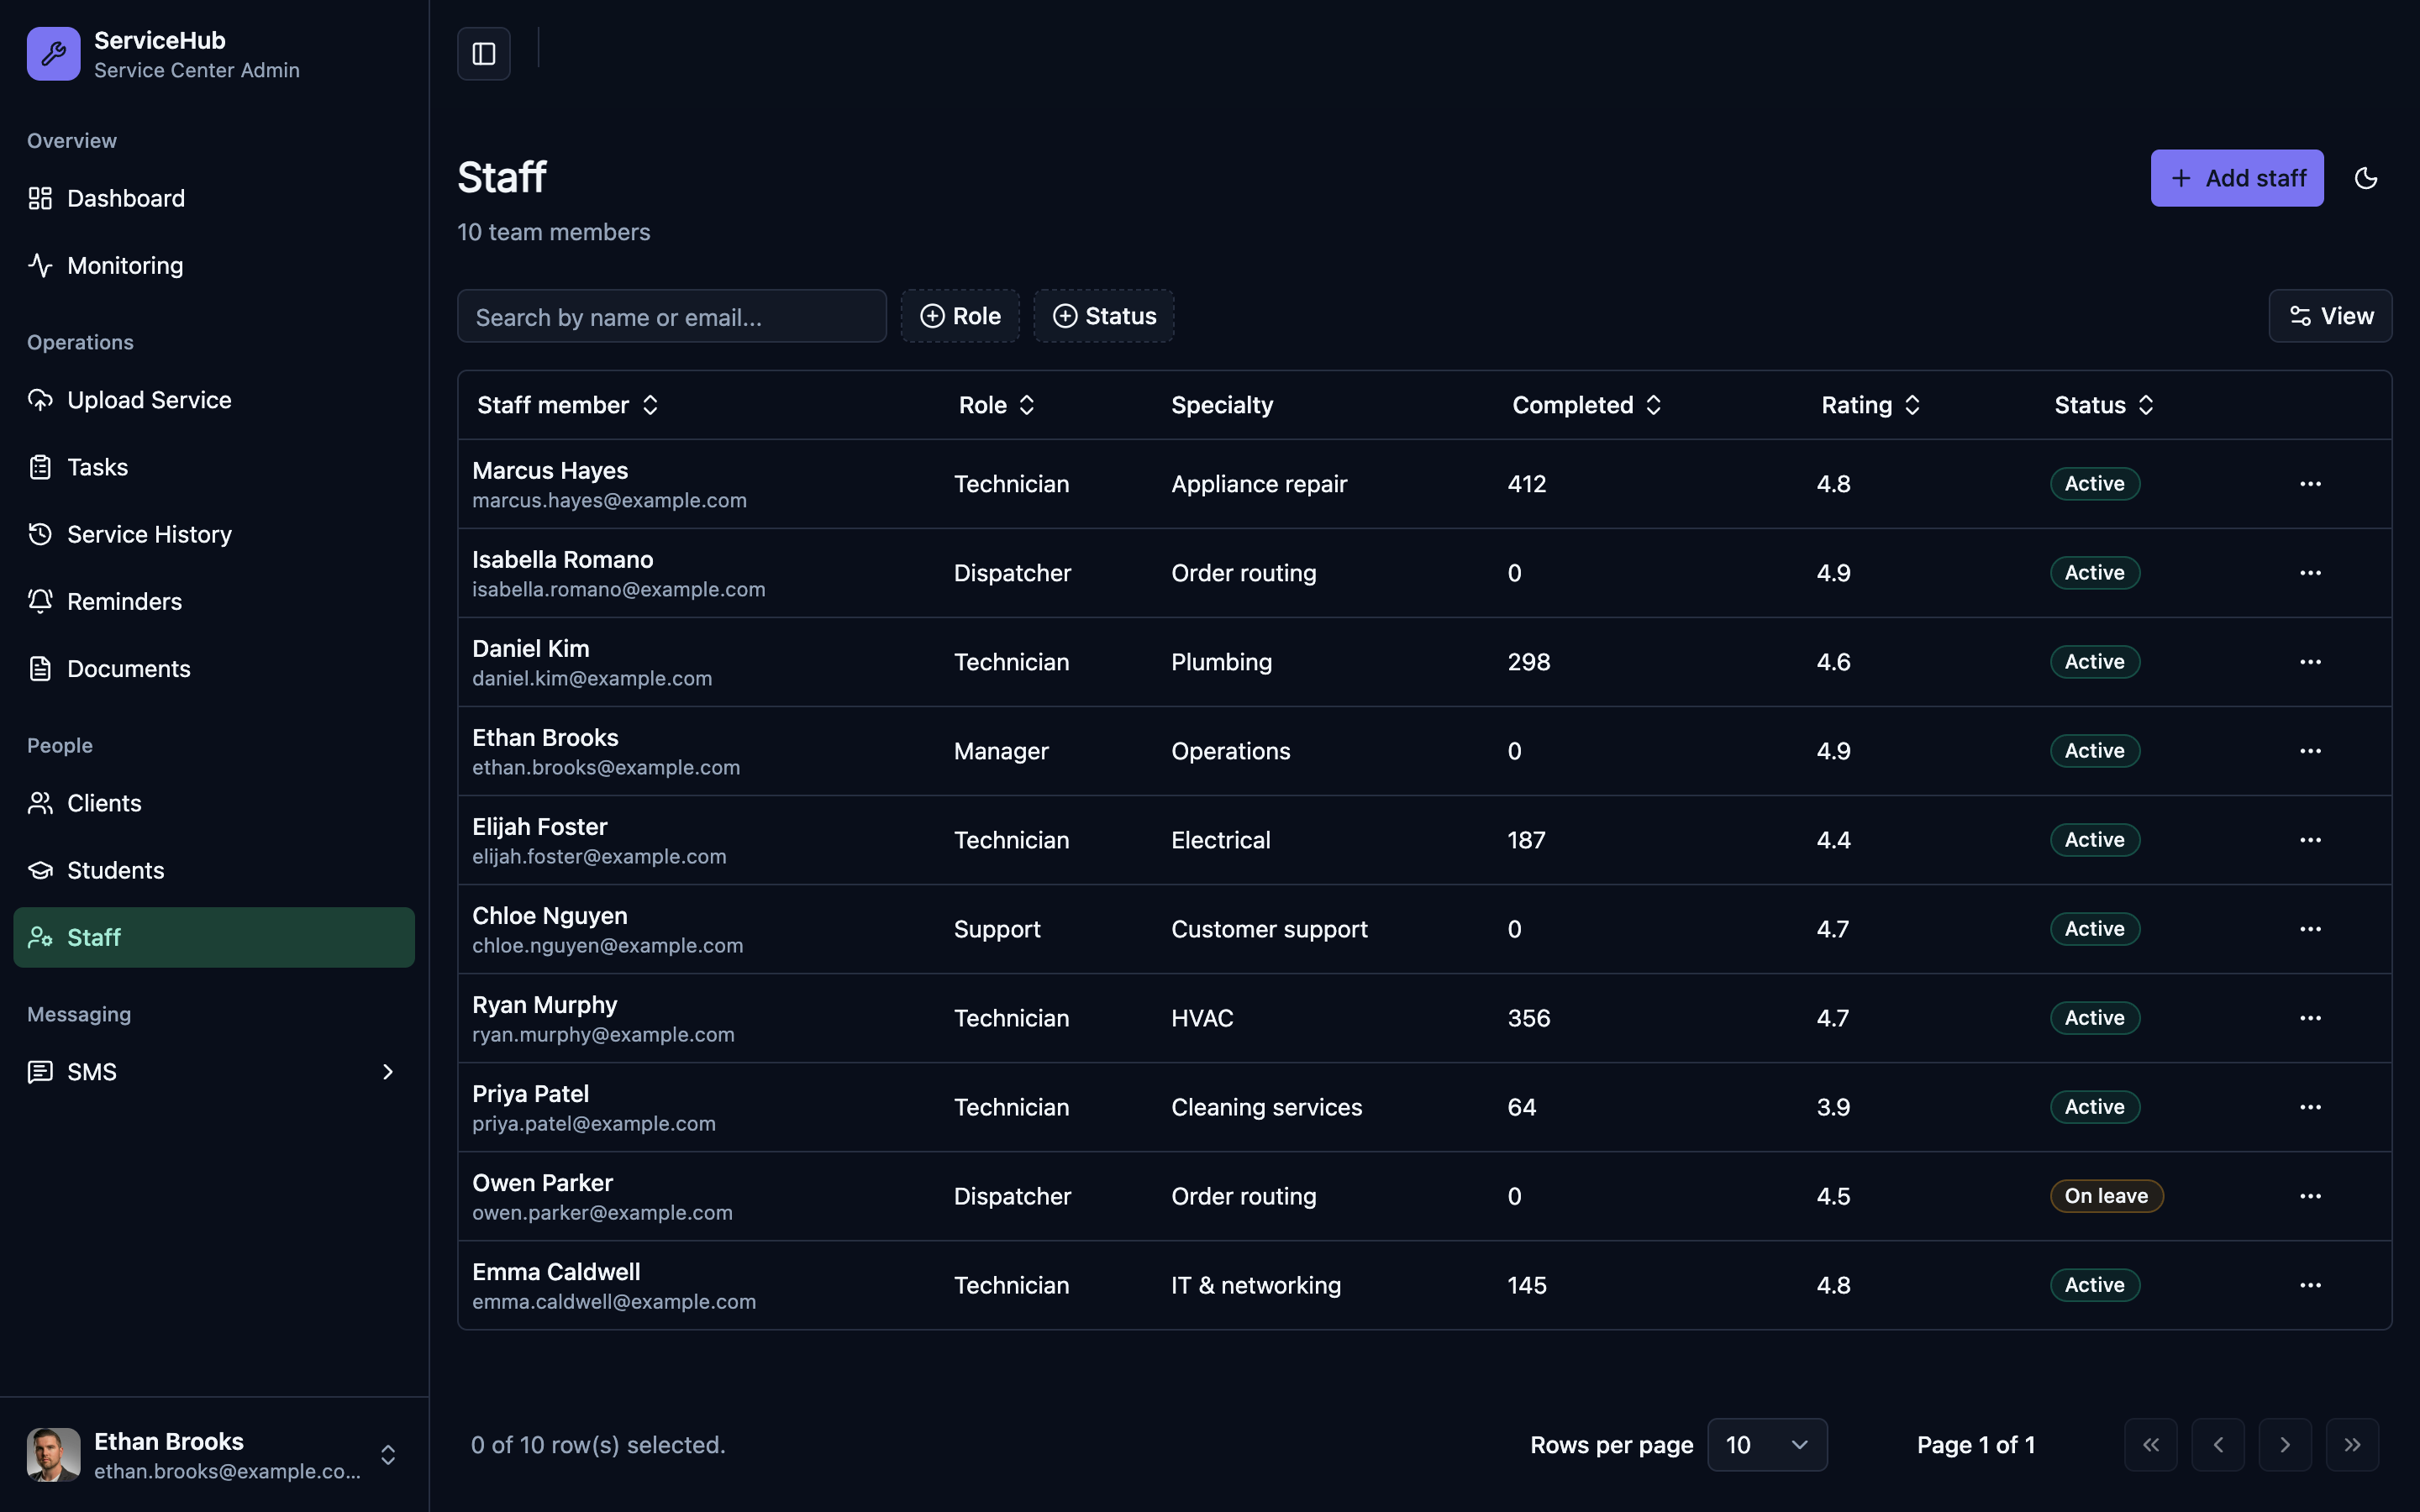Open row actions for Elijah Foster
The width and height of the screenshot is (2420, 1512).
pos(2310,840)
